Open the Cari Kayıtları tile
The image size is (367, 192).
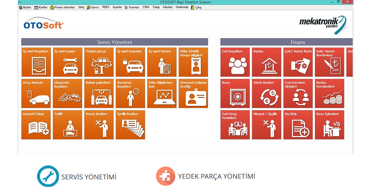point(235,62)
